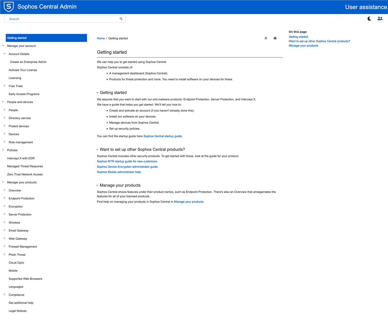Expand the Server Protection node

[x=4, y=214]
